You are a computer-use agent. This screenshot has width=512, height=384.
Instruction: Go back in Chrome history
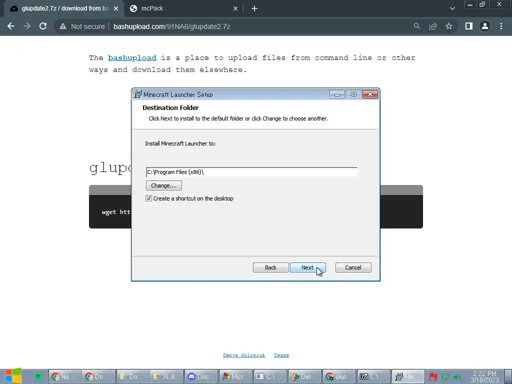(x=11, y=26)
